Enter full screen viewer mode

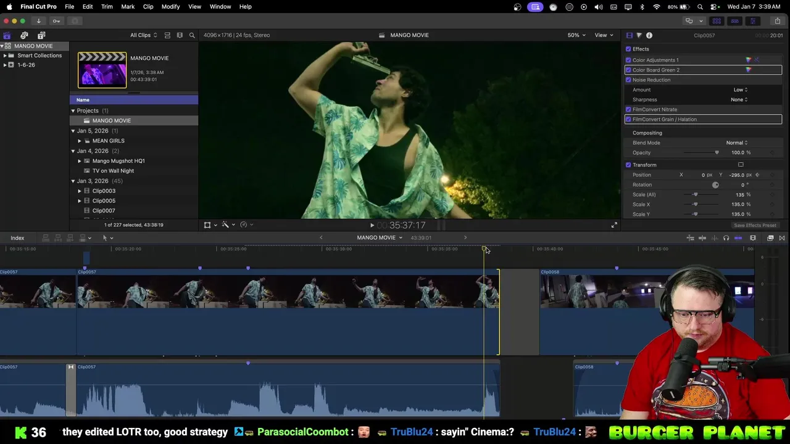click(614, 225)
